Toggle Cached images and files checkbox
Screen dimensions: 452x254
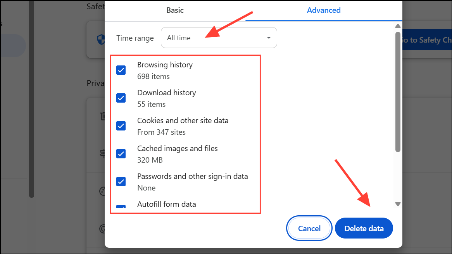point(121,154)
